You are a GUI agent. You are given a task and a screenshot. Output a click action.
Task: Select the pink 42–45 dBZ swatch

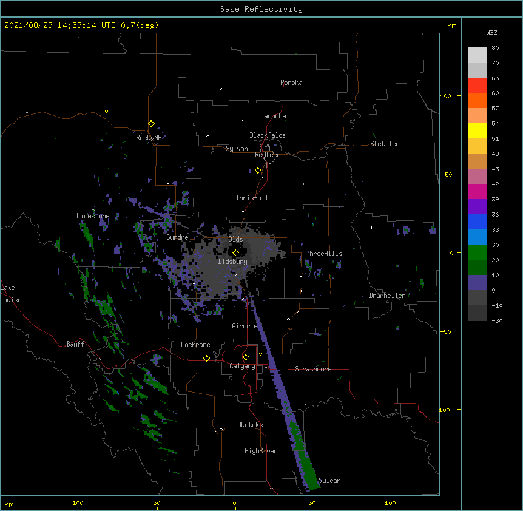click(x=477, y=177)
